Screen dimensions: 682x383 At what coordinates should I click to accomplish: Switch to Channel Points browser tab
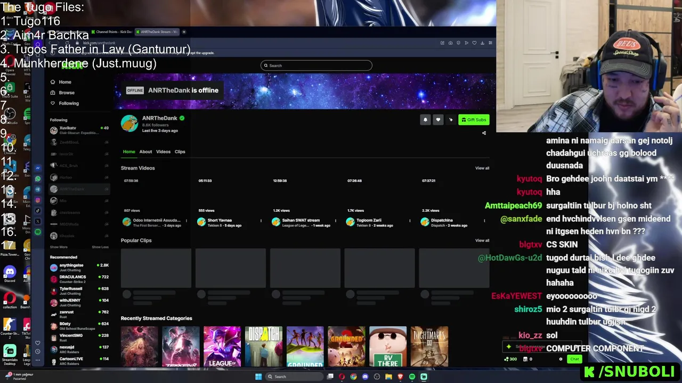[x=112, y=32]
